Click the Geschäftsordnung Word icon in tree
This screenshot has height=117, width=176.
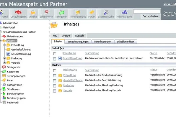click(8, 54)
